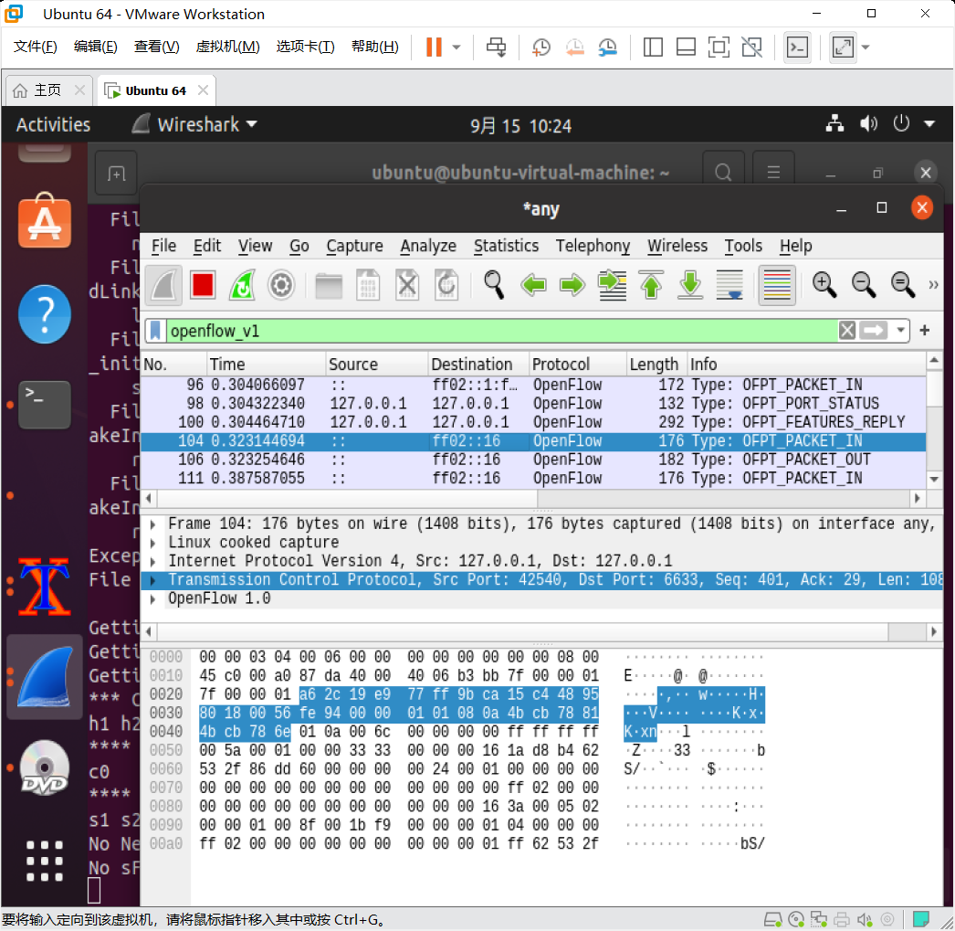Open VMware power dropdown next to pause
This screenshot has height=931, width=955.
[457, 47]
